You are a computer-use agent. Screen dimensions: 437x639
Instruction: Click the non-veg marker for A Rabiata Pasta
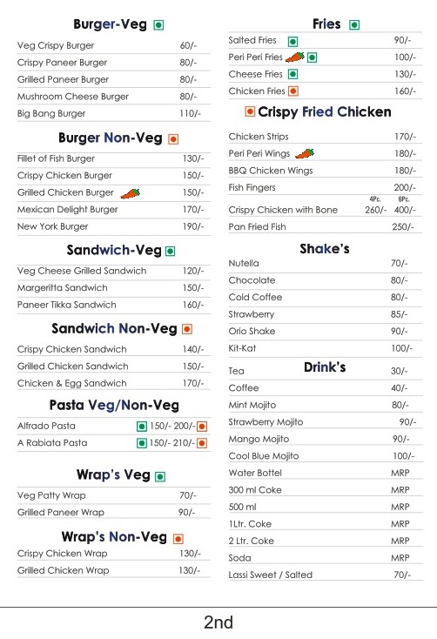[x=202, y=443]
